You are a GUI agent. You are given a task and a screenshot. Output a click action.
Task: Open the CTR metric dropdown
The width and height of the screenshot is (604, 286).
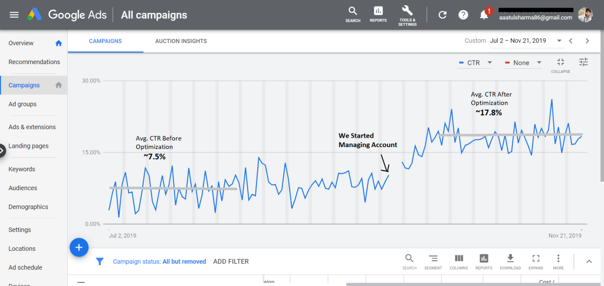[x=475, y=62]
